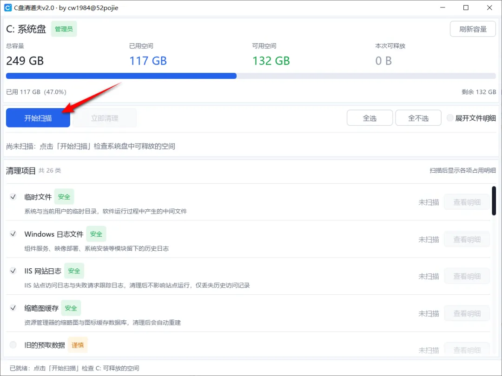View details for IIS 网站日志 via 查看明细

pyautogui.click(x=467, y=276)
